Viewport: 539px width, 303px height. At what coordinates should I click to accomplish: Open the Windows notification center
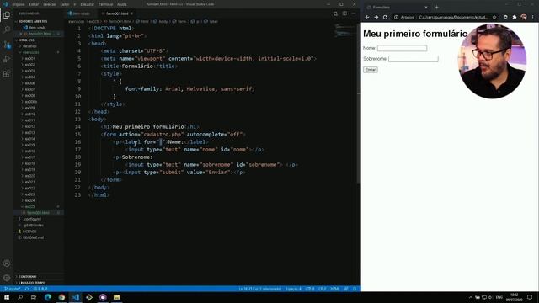pyautogui.click(x=530, y=297)
